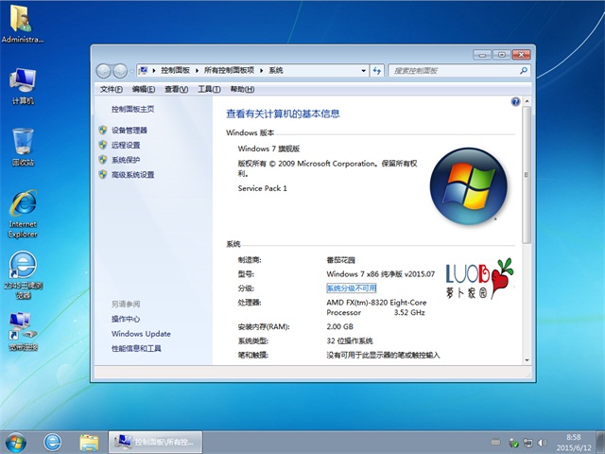Open the Windows Start orb
Image resolution: width=605 pixels, height=454 pixels.
pyautogui.click(x=16, y=442)
